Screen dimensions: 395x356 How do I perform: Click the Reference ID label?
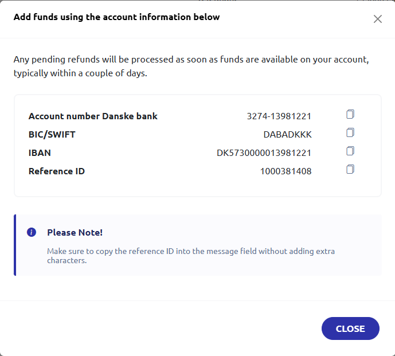click(x=57, y=171)
